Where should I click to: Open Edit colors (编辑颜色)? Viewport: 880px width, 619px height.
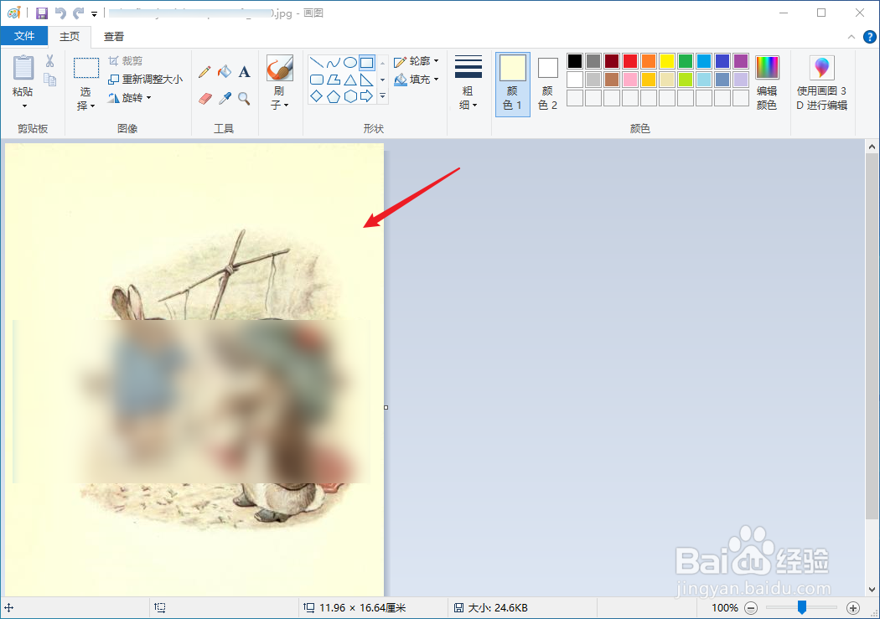pyautogui.click(x=767, y=83)
